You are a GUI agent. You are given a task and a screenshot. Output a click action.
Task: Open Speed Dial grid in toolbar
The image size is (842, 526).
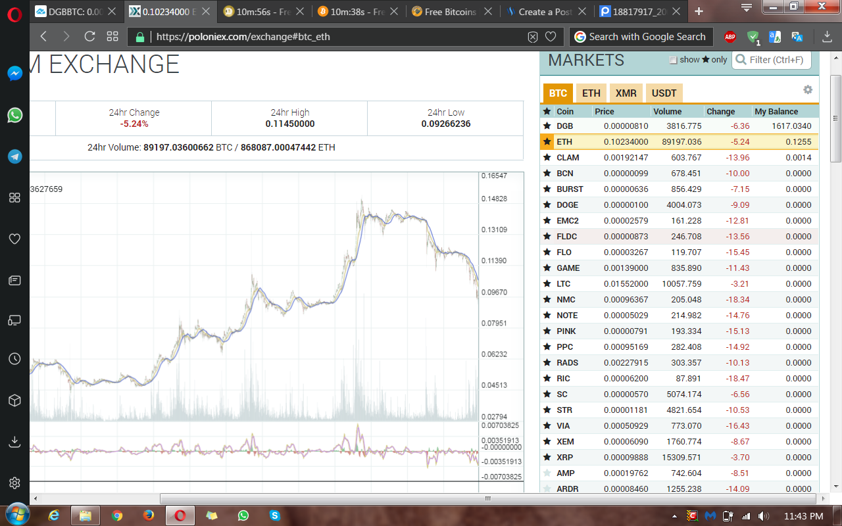pyautogui.click(x=112, y=37)
